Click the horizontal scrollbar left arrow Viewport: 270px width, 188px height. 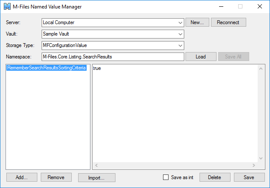96,165
